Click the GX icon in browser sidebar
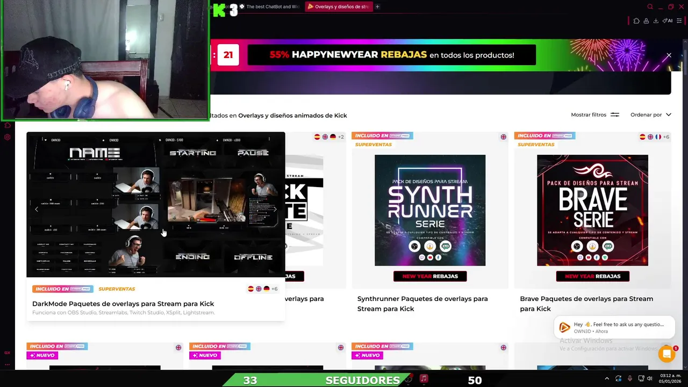The image size is (688, 387). 7,353
